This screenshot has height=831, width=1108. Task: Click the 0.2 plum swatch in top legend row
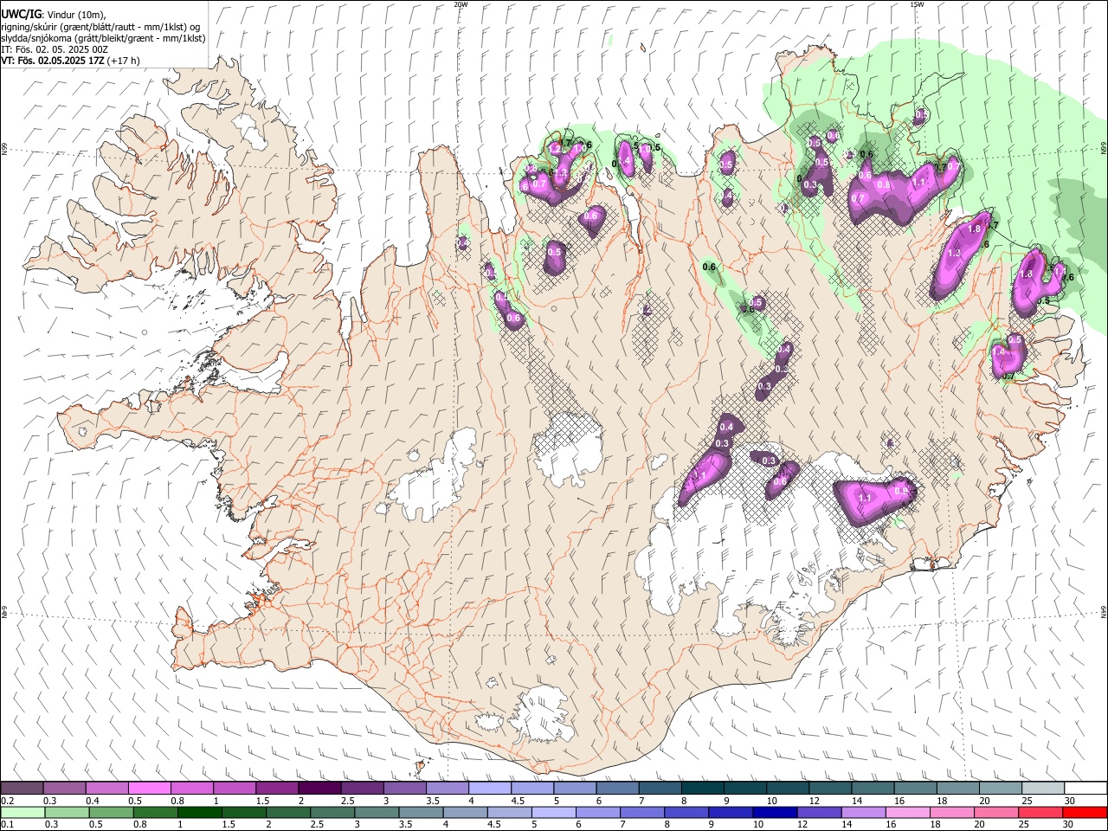pyautogui.click(x=22, y=789)
